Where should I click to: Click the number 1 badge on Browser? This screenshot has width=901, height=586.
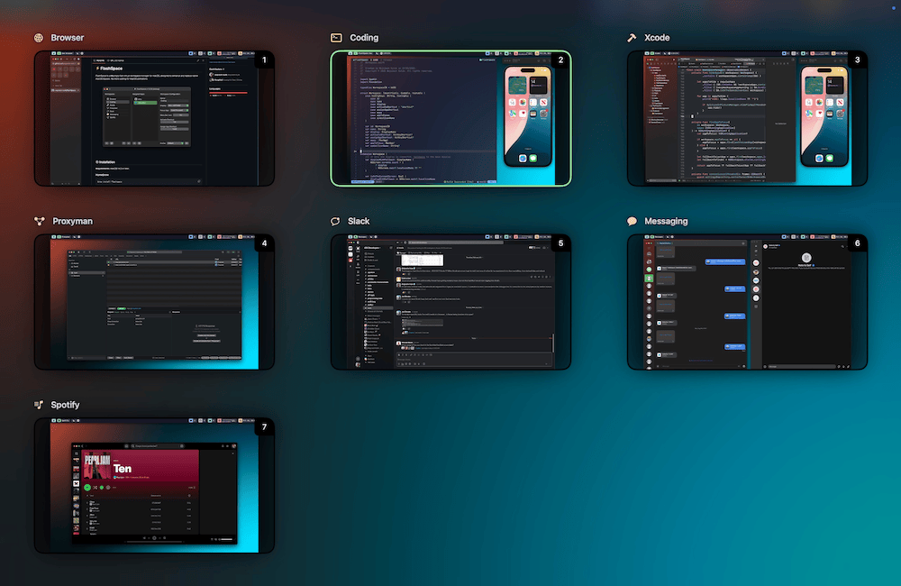click(264, 60)
